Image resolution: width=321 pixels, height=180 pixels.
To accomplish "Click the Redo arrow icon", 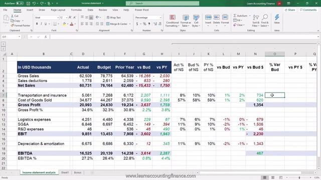I will click(x=42, y=3).
